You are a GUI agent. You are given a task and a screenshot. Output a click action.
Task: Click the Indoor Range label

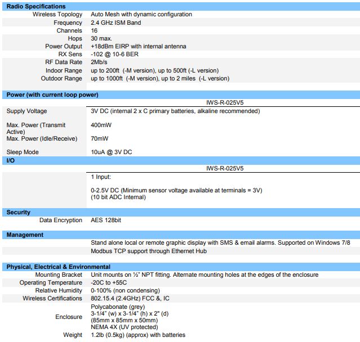pyautogui.click(x=63, y=70)
